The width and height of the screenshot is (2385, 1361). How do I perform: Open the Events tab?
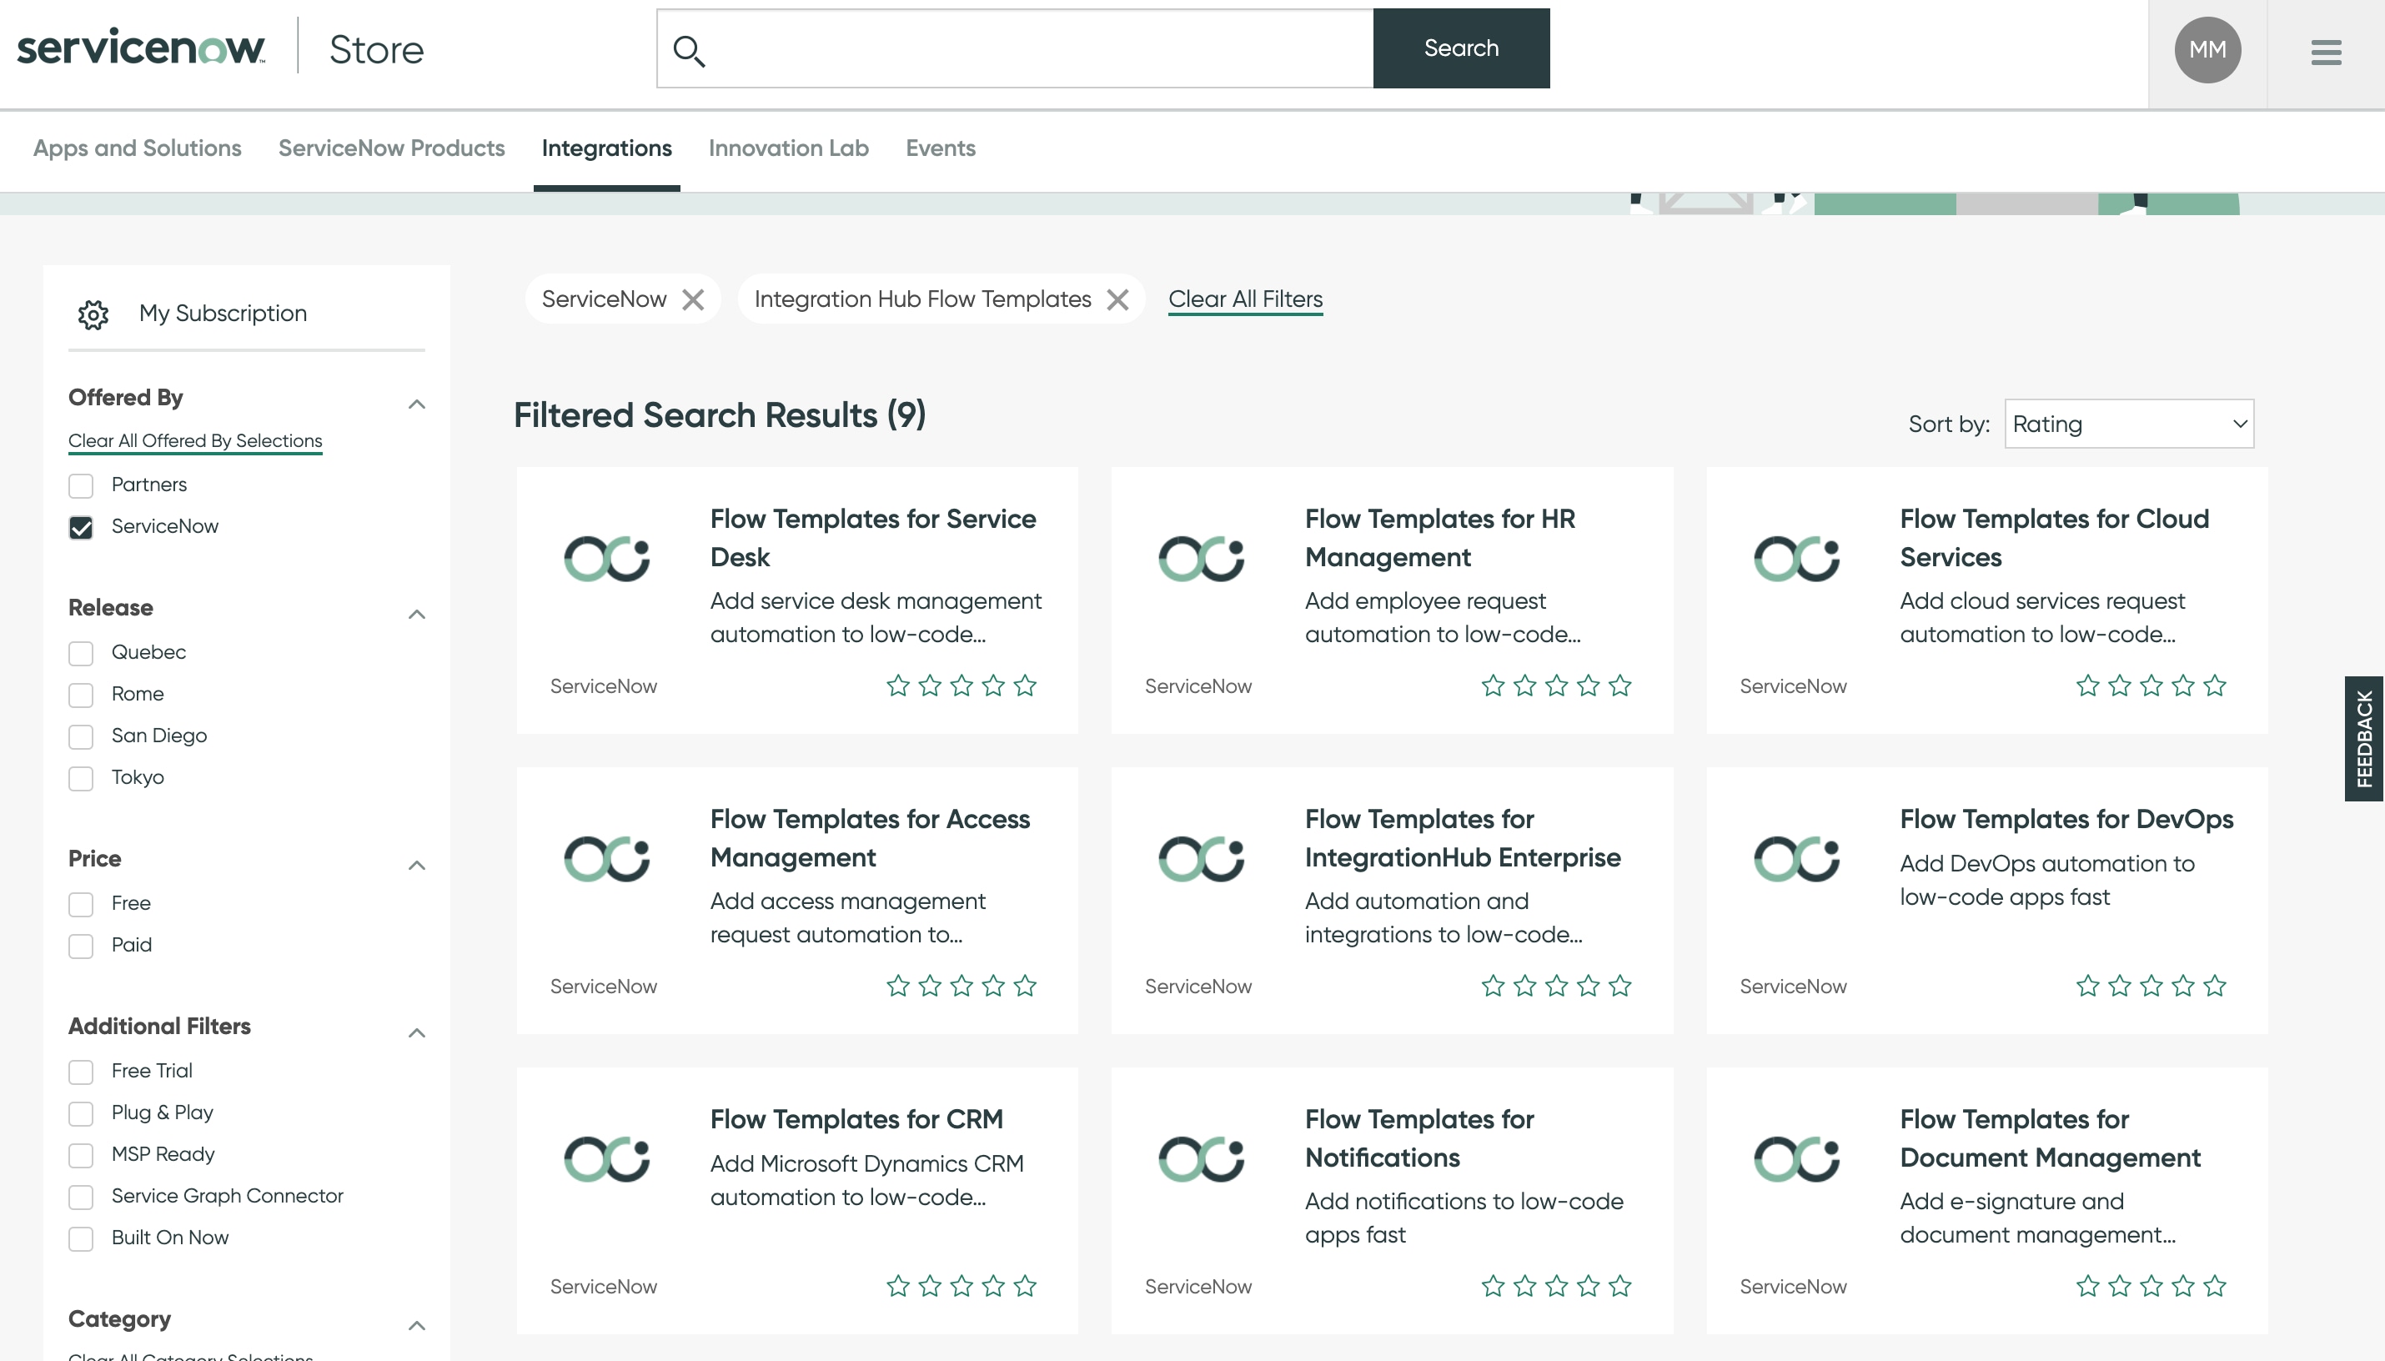(940, 148)
